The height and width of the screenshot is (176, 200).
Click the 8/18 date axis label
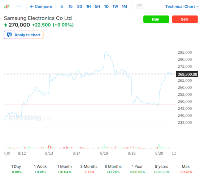[104, 153]
